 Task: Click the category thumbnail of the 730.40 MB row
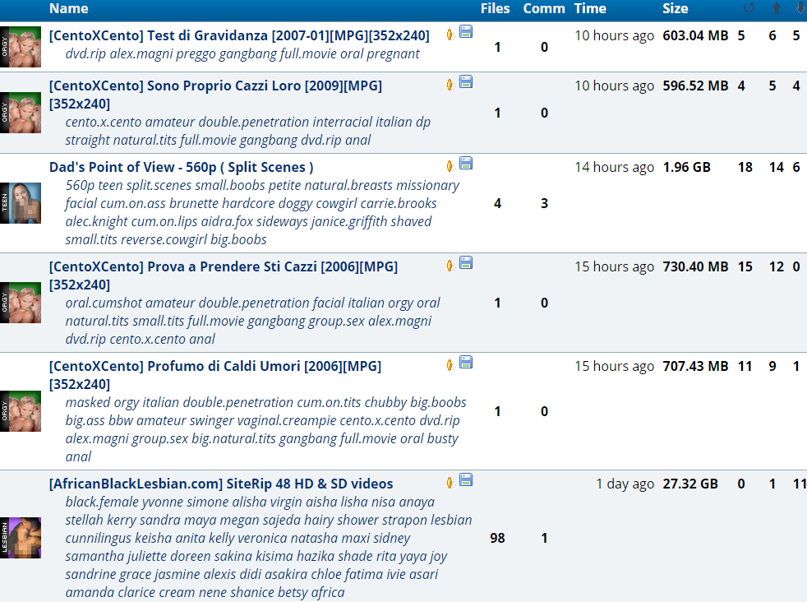pos(21,303)
